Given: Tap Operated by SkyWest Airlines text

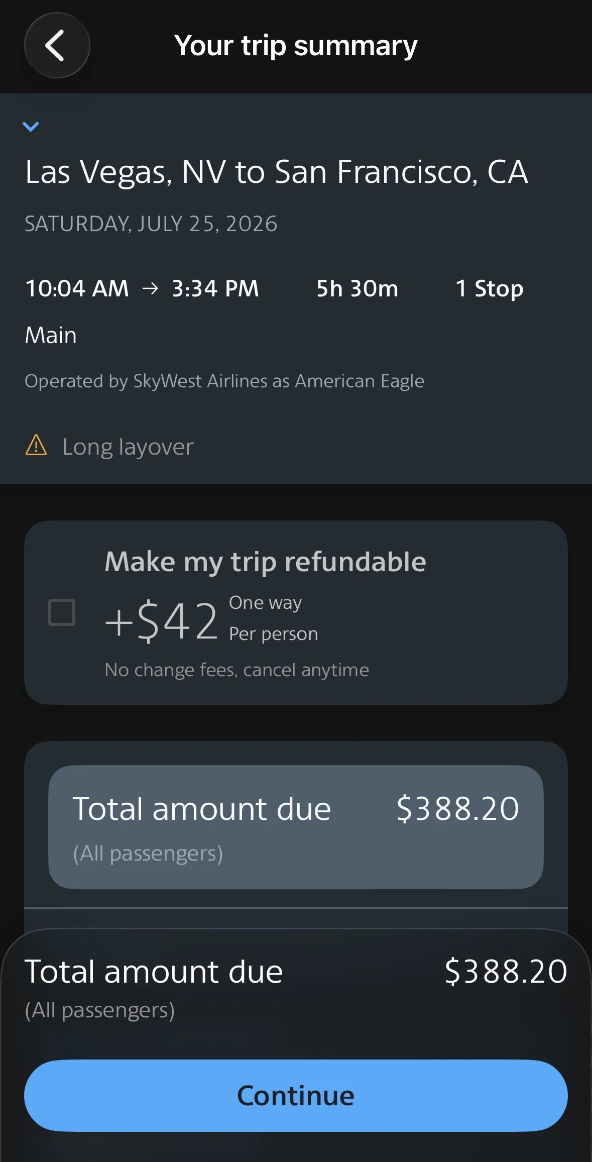Looking at the screenshot, I should [224, 381].
